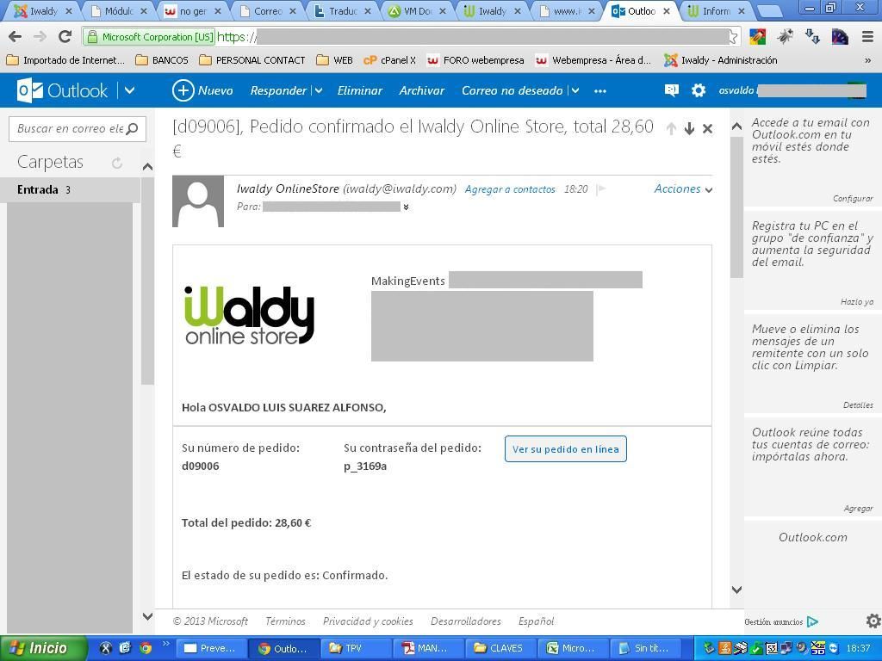Click browser back arrow

16,37
